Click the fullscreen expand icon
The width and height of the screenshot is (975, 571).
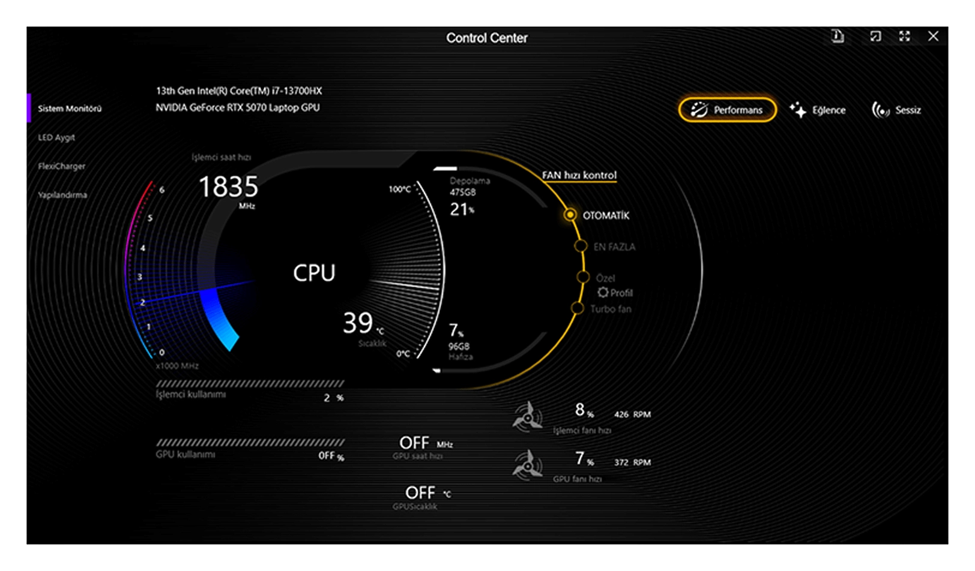pos(904,36)
